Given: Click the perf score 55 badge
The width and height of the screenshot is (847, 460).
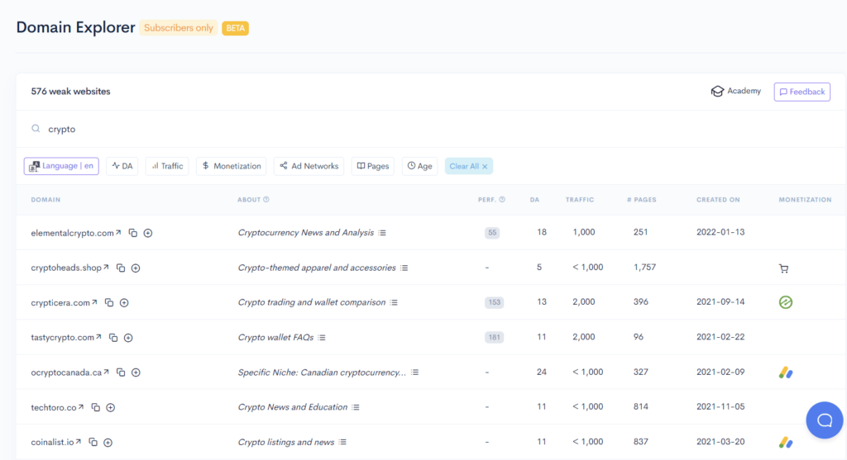Looking at the screenshot, I should [x=492, y=233].
